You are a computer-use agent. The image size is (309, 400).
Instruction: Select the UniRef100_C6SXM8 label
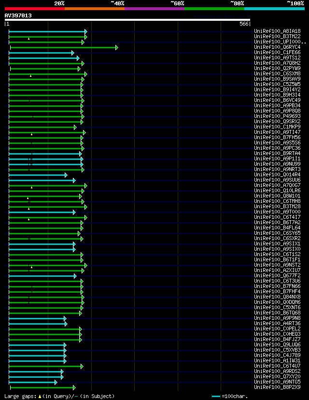(x=277, y=74)
